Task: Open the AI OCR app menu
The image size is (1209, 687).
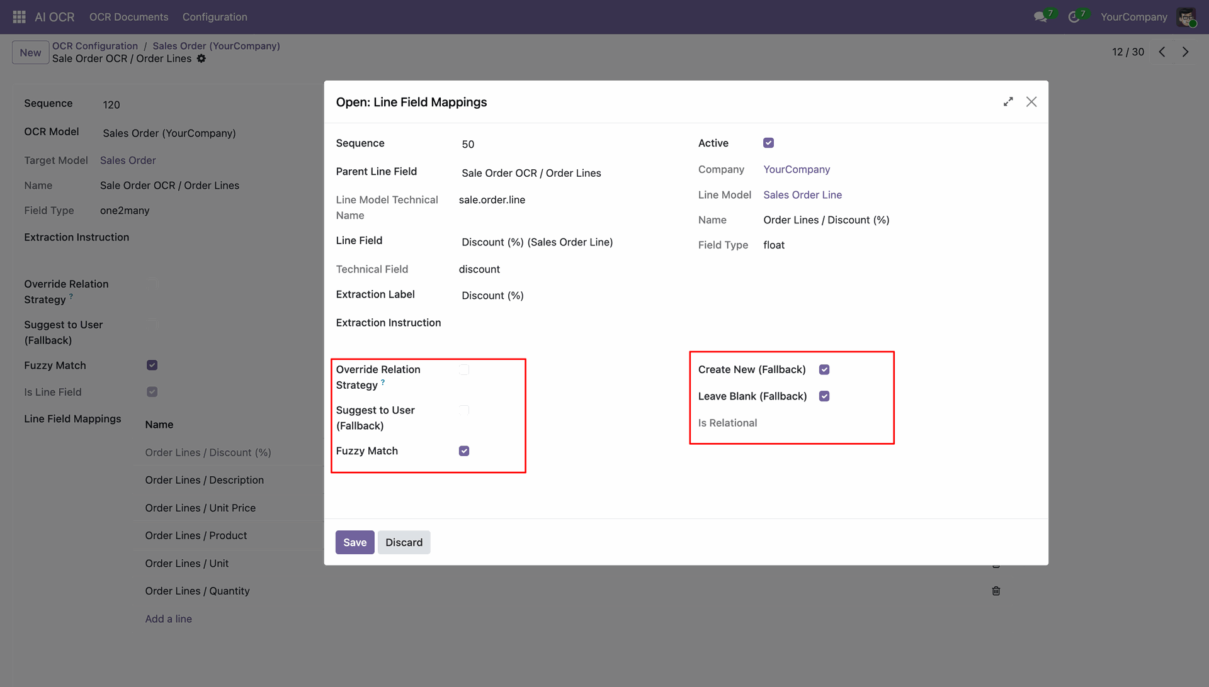Action: (54, 17)
